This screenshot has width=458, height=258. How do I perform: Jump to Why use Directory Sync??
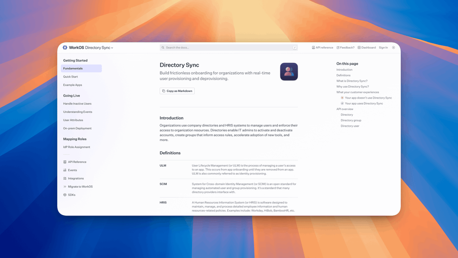click(352, 86)
